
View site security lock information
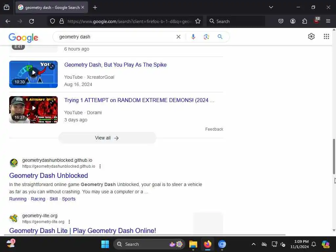(62, 21)
